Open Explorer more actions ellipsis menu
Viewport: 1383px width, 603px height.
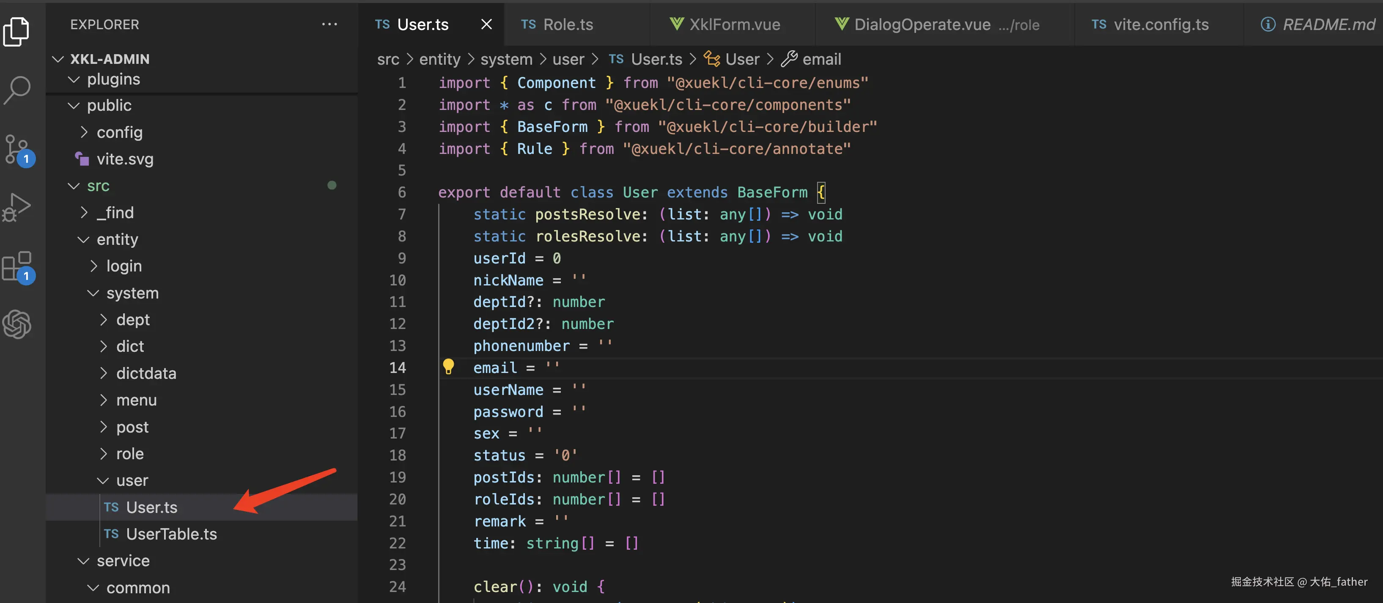pos(329,24)
